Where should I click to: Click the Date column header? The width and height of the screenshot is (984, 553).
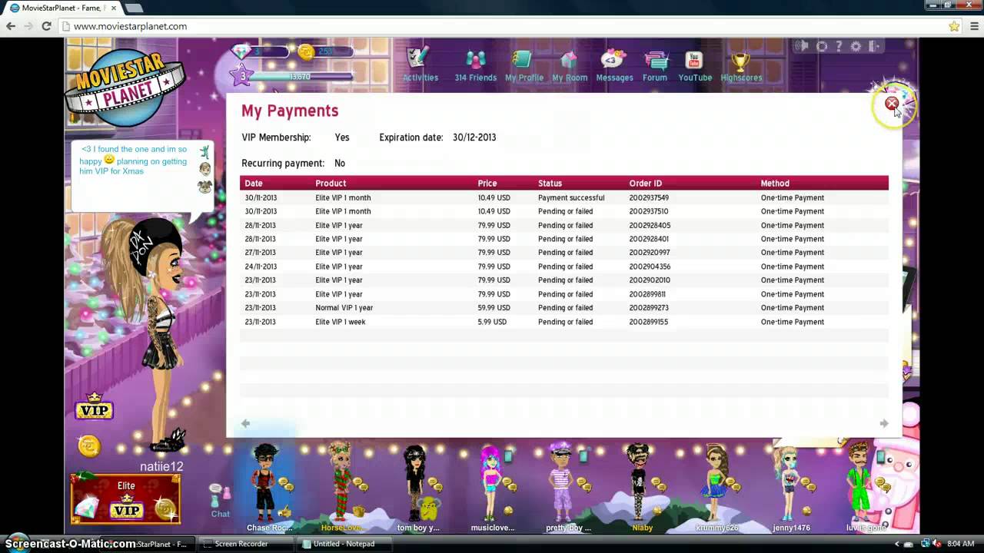[x=254, y=184]
